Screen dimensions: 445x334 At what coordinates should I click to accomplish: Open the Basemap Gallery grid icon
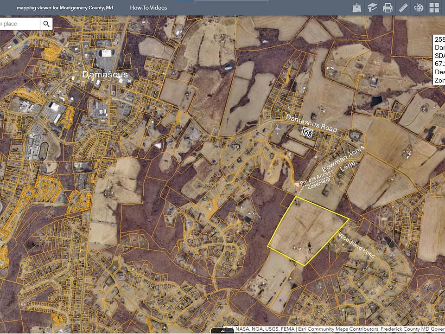click(x=434, y=7)
